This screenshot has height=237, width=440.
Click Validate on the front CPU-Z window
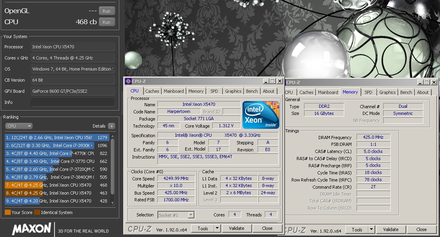coord(236,229)
